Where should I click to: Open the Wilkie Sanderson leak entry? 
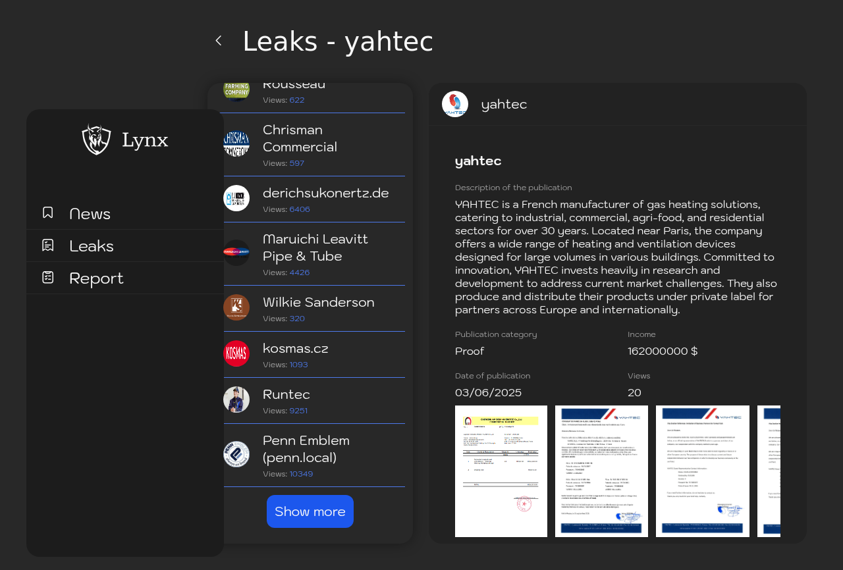click(310, 309)
